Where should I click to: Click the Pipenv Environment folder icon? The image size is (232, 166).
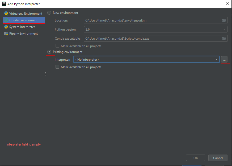pyautogui.click(x=6, y=34)
